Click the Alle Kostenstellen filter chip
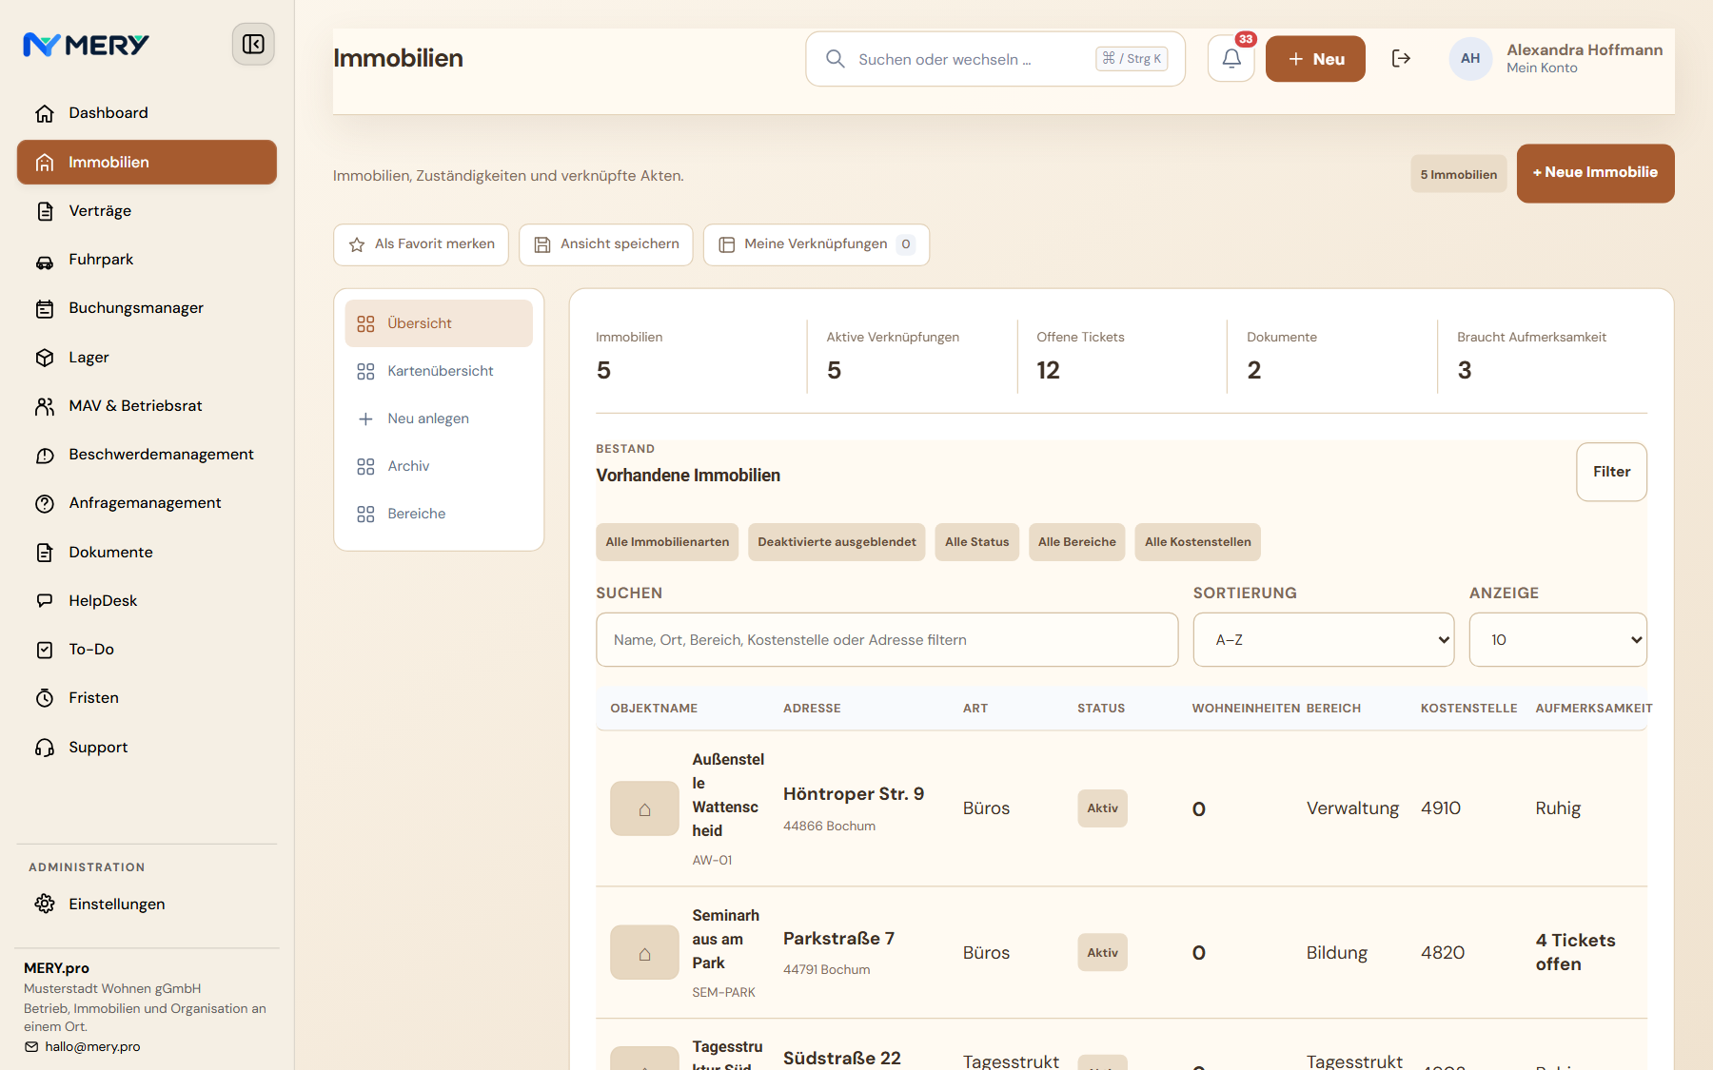 click(x=1197, y=542)
